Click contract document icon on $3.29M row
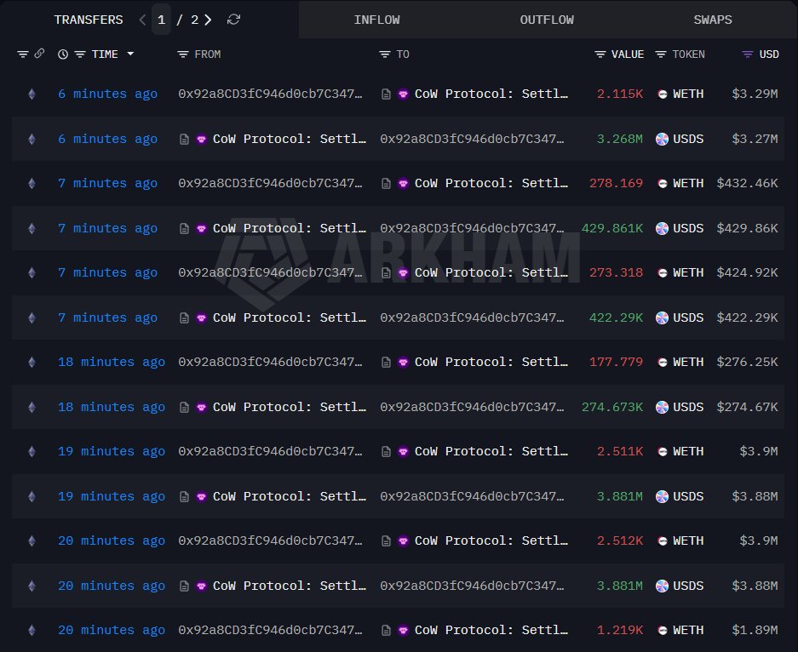 [x=387, y=94]
